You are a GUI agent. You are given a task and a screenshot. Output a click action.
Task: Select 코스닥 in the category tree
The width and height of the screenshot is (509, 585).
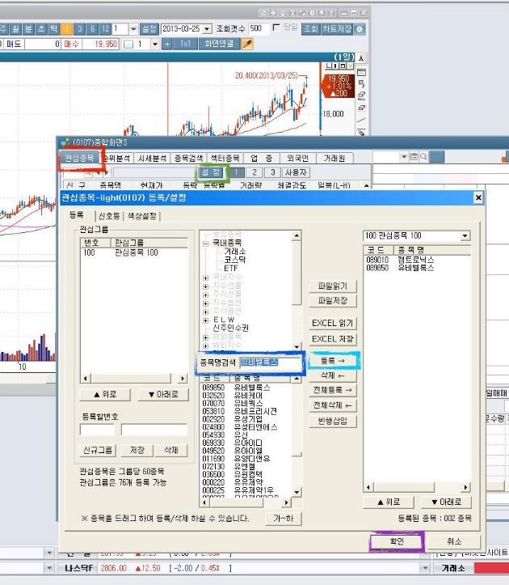click(235, 260)
